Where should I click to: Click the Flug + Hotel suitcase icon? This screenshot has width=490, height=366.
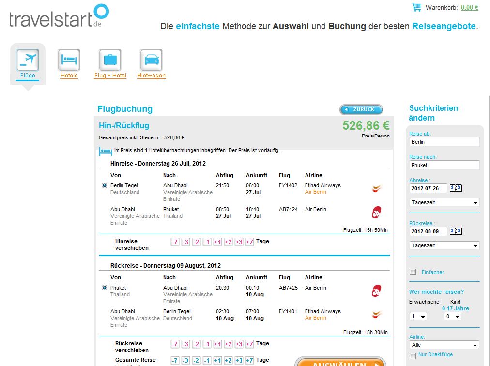[110, 60]
